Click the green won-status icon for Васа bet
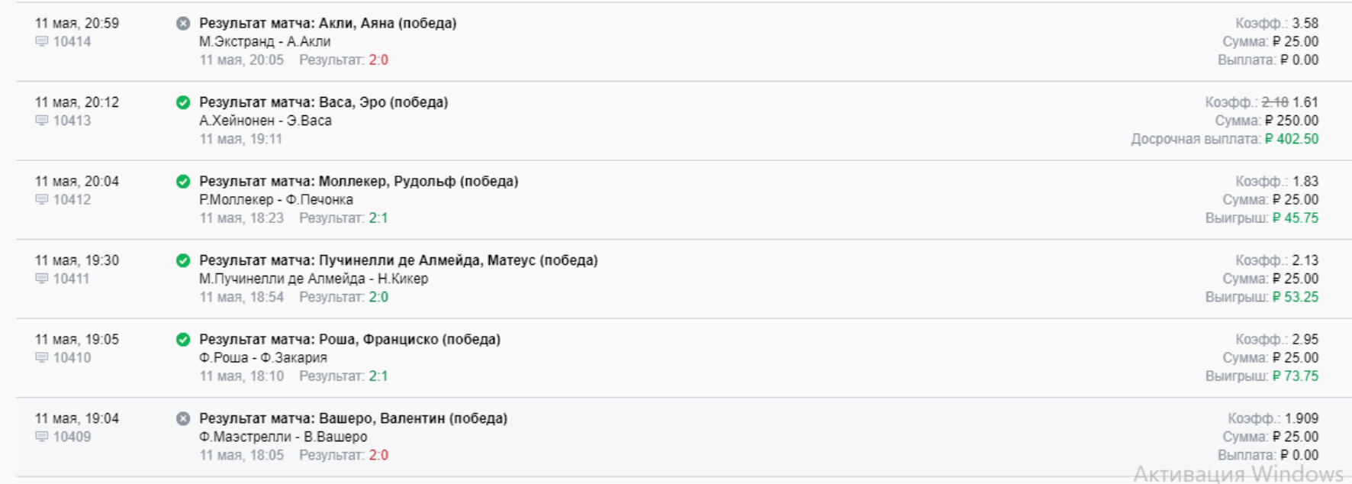The height and width of the screenshot is (484, 1352). 183,102
